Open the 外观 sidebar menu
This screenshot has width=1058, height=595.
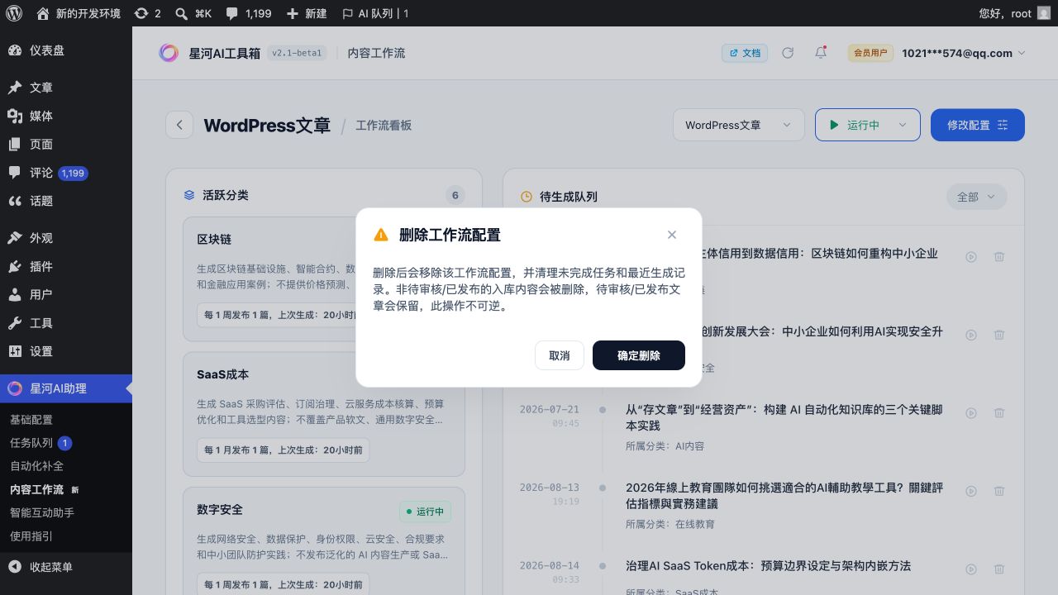pos(66,238)
